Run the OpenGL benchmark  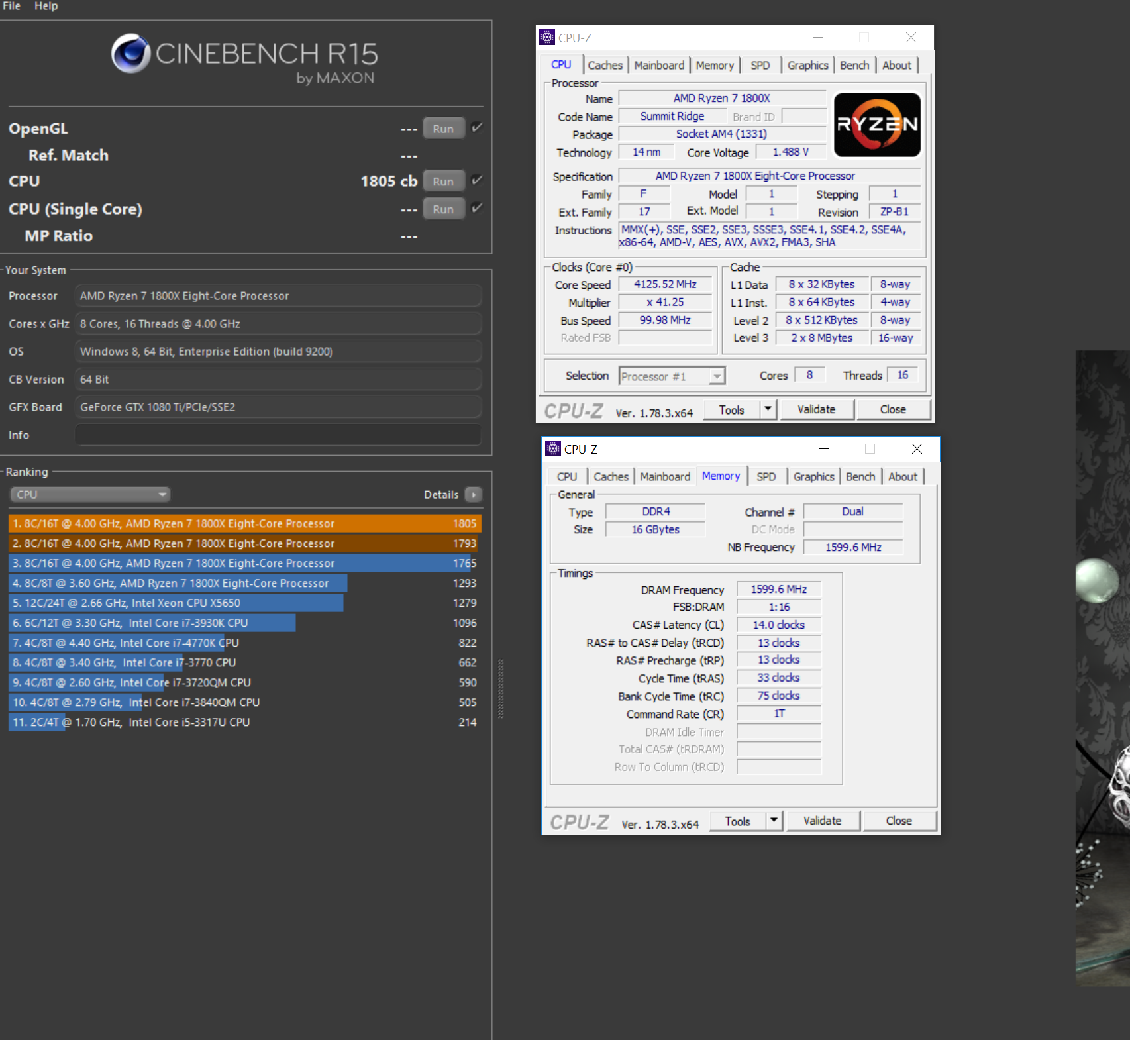point(444,129)
